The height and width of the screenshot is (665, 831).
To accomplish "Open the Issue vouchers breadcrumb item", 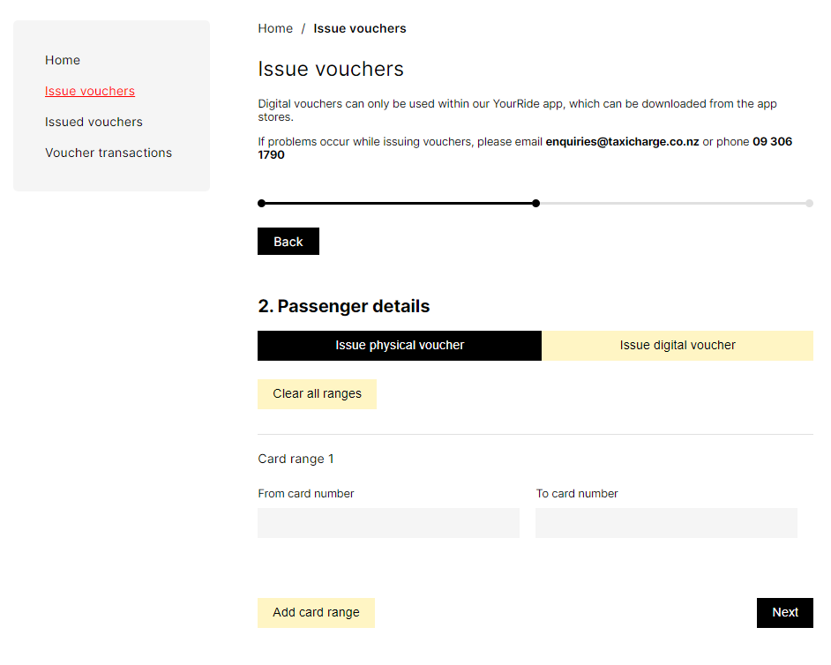I will (360, 28).
